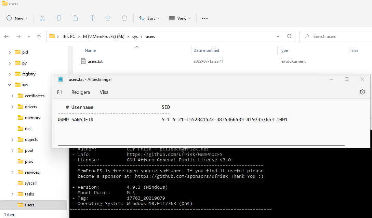Select the memory folder in sidebar

pos(32,118)
